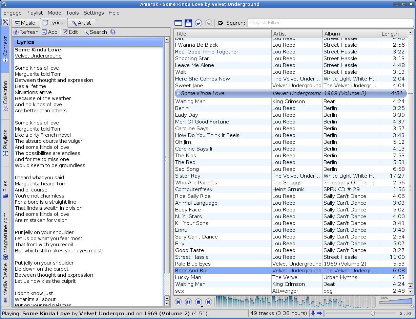This screenshot has height=319, width=416.
Task: Click the greyed redo icon in playlist toolbar
Action: click(x=209, y=23)
